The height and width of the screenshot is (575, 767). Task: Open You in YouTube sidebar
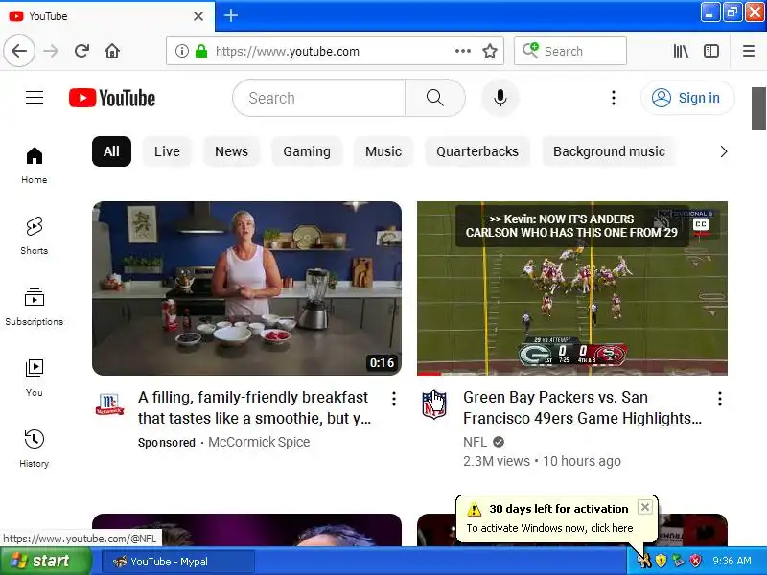click(35, 378)
